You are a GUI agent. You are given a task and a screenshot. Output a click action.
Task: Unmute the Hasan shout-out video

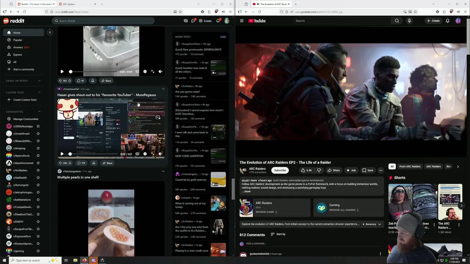[160, 154]
